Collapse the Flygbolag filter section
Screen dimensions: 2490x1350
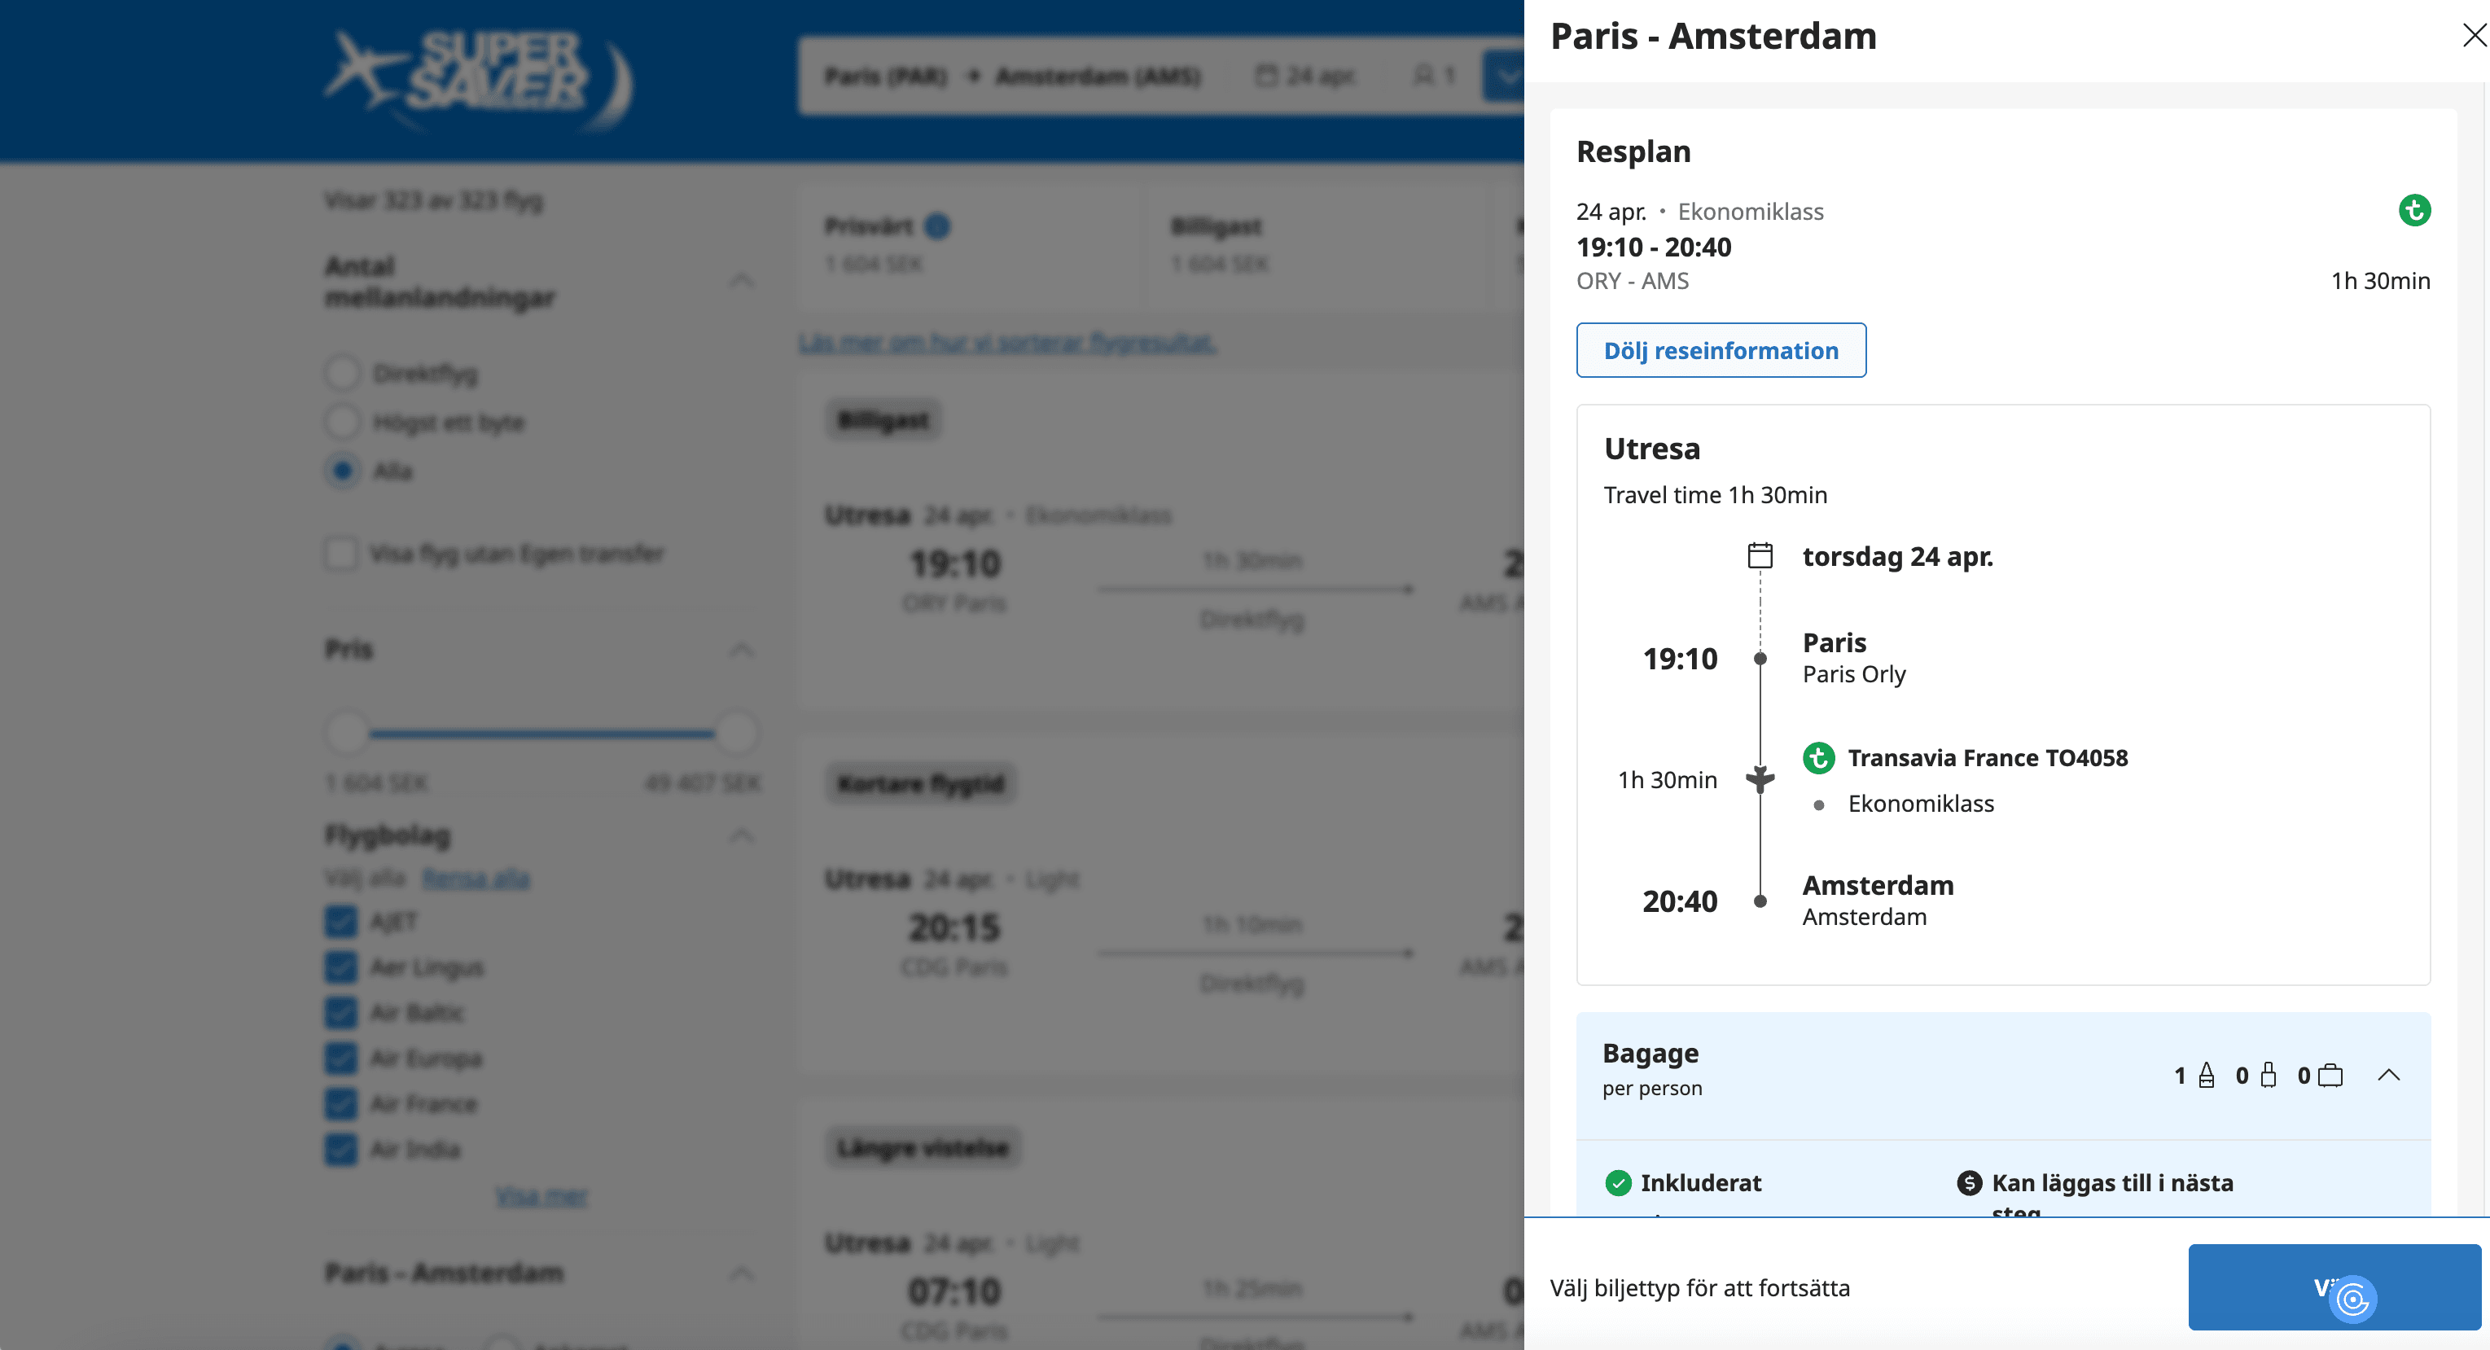click(x=742, y=835)
